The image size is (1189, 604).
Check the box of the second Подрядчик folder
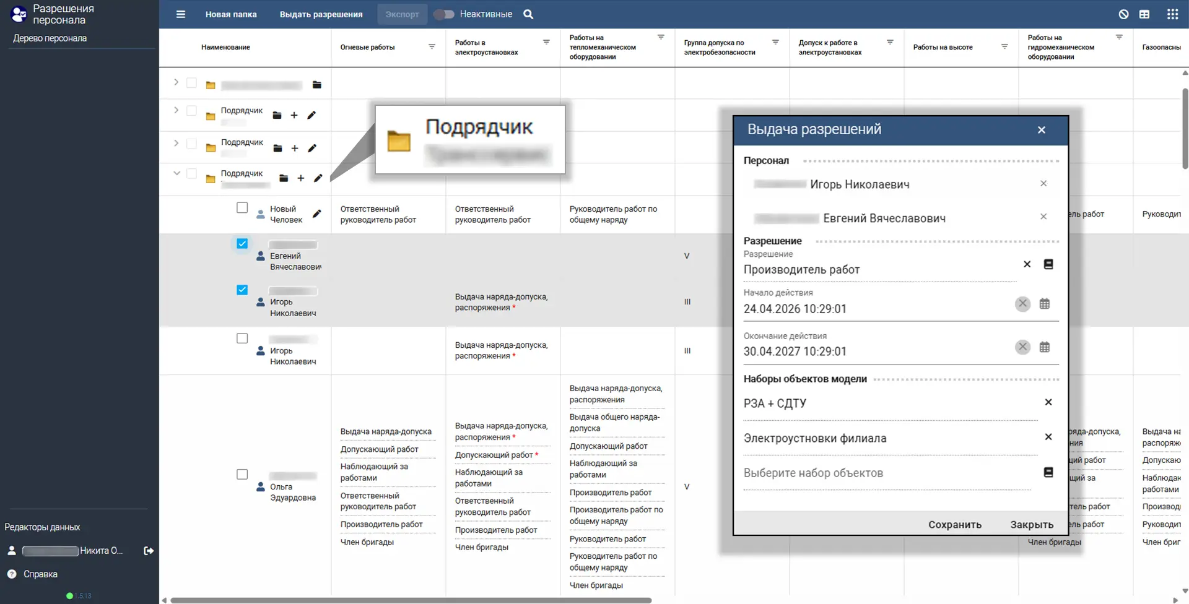pos(191,144)
